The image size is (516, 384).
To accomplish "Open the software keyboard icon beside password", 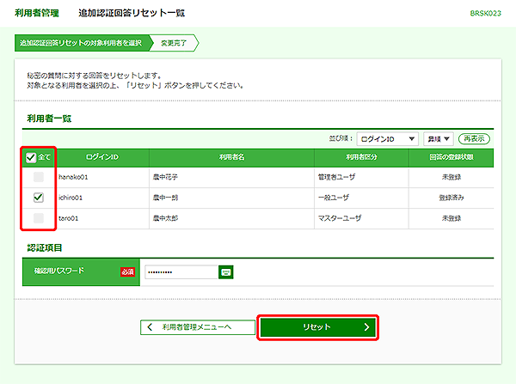I will (225, 272).
